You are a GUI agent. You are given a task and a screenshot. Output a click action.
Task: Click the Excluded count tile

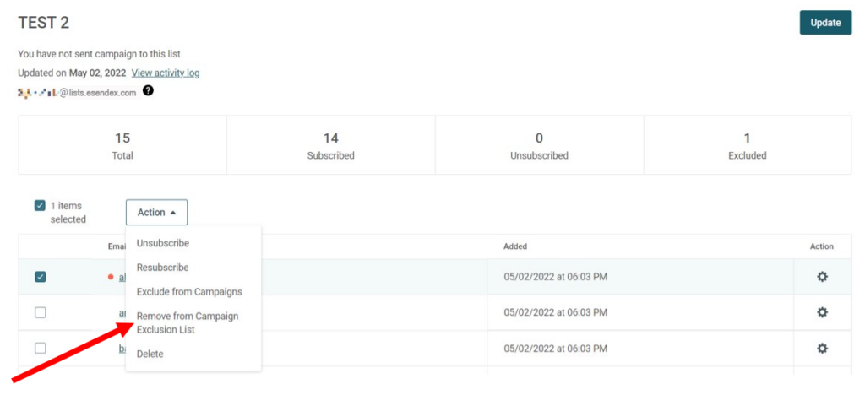pos(748,145)
